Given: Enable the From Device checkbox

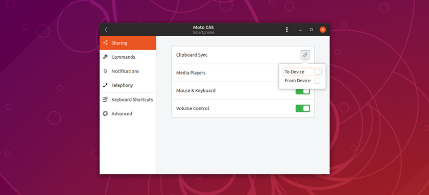Looking at the screenshot, I should point(317,81).
